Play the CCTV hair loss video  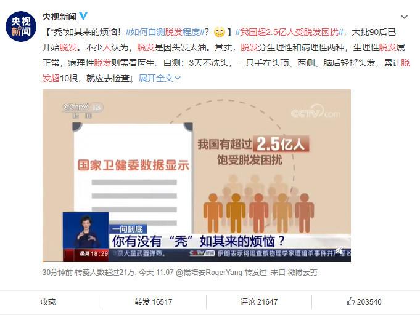point(196,175)
